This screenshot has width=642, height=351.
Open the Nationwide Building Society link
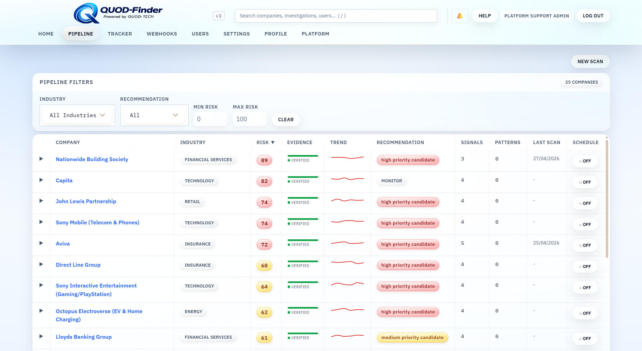tap(92, 159)
